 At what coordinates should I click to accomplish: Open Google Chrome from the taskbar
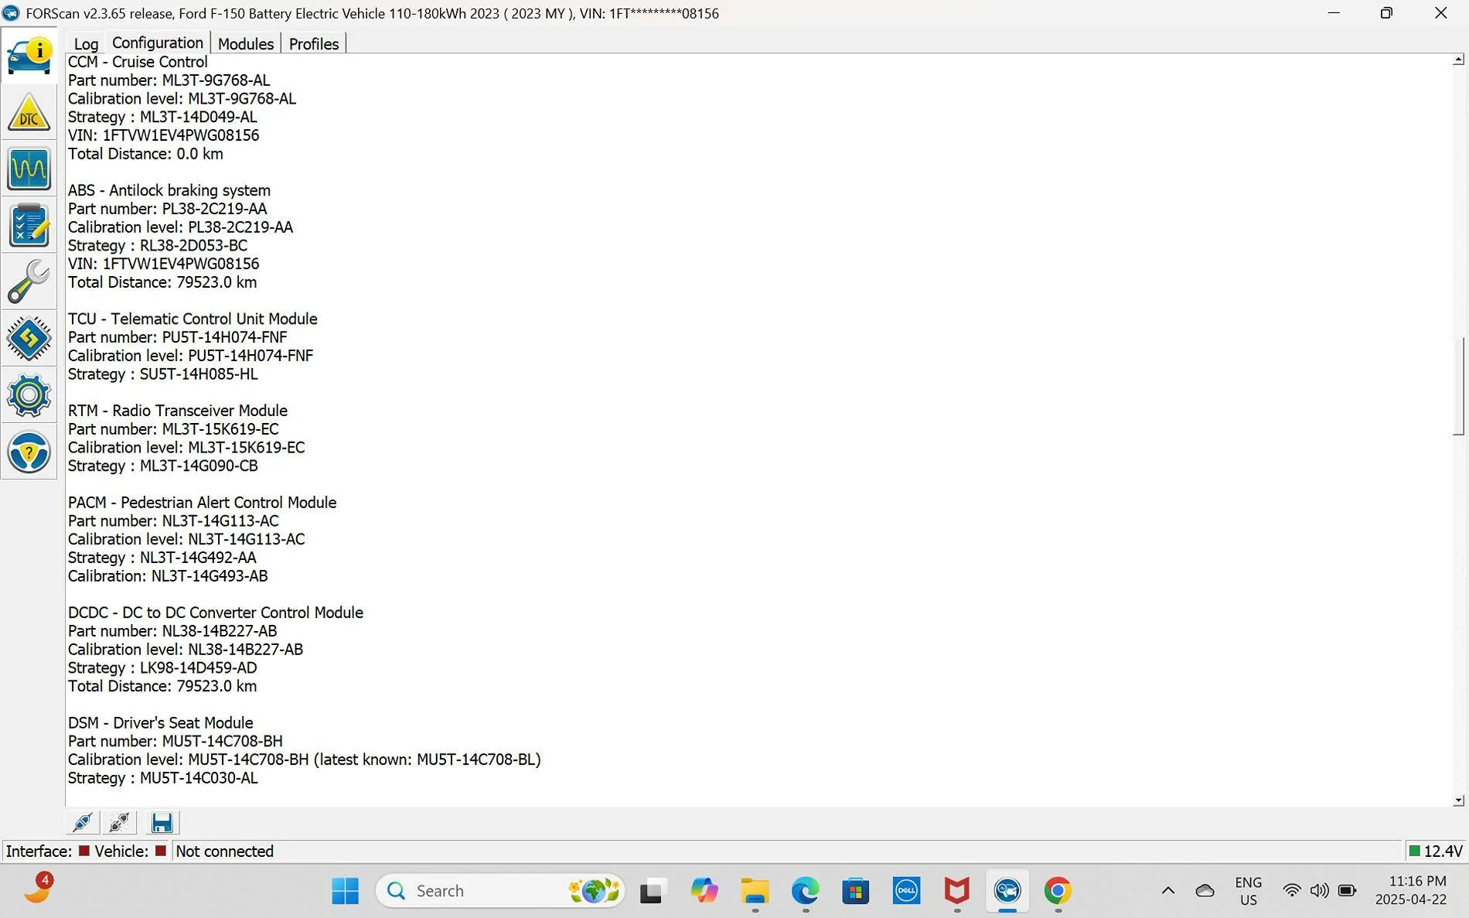pyautogui.click(x=1058, y=891)
